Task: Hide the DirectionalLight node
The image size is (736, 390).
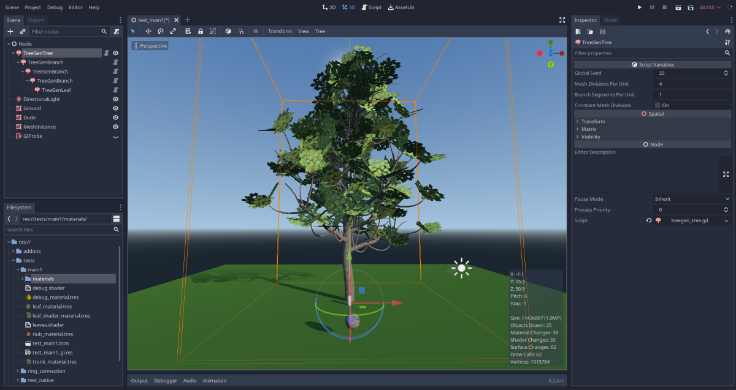Action: [115, 99]
